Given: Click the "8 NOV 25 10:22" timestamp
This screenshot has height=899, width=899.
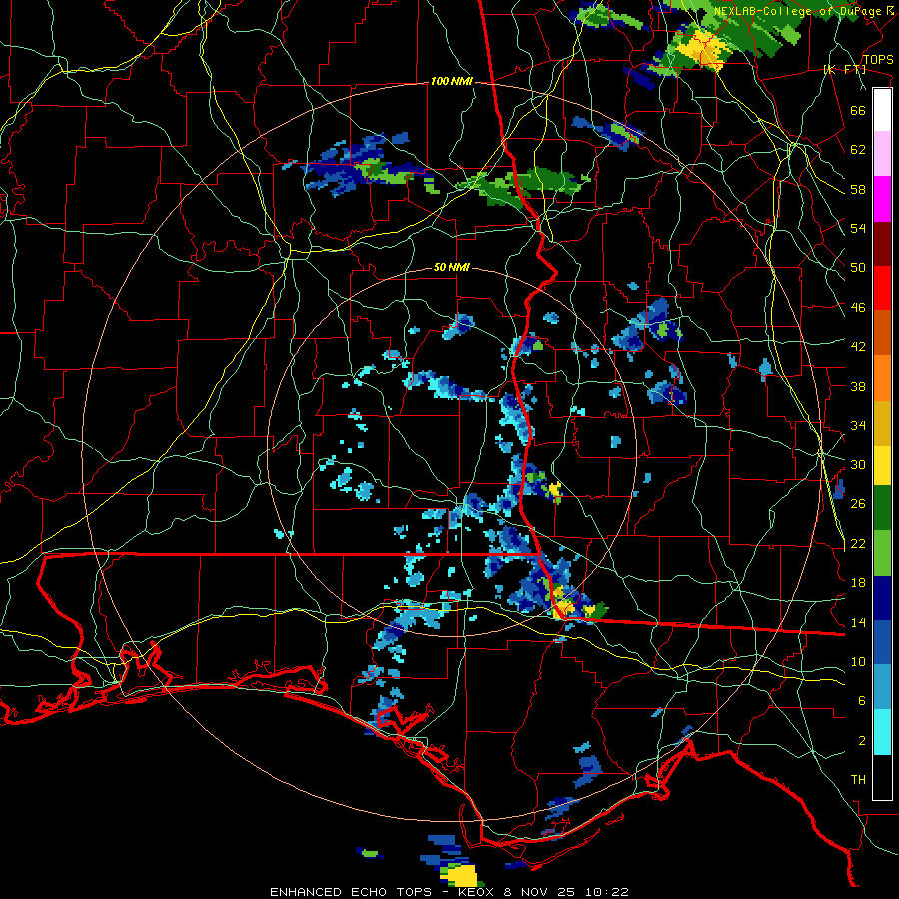Looking at the screenshot, I should coord(564,892).
